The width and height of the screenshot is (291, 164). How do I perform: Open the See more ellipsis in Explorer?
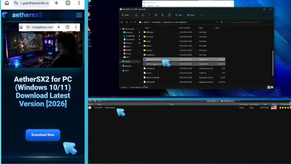coord(202,15)
